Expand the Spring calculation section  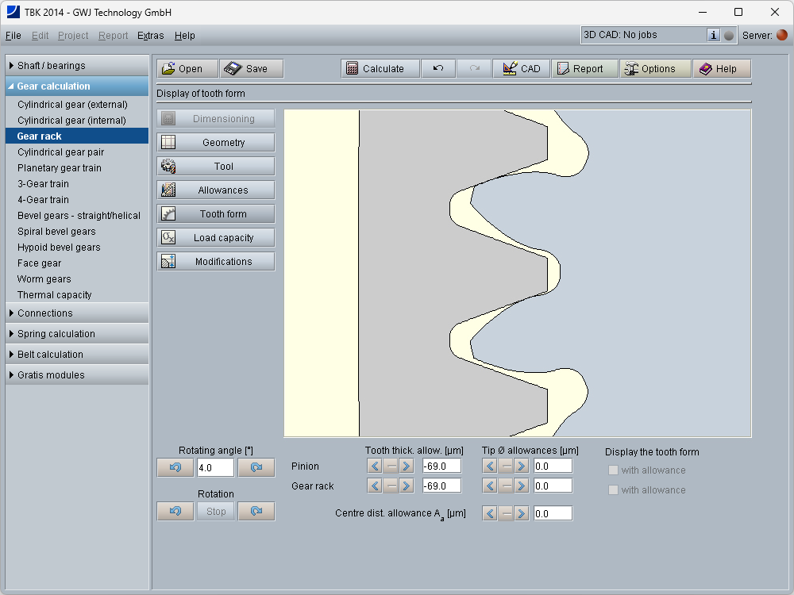[77, 334]
